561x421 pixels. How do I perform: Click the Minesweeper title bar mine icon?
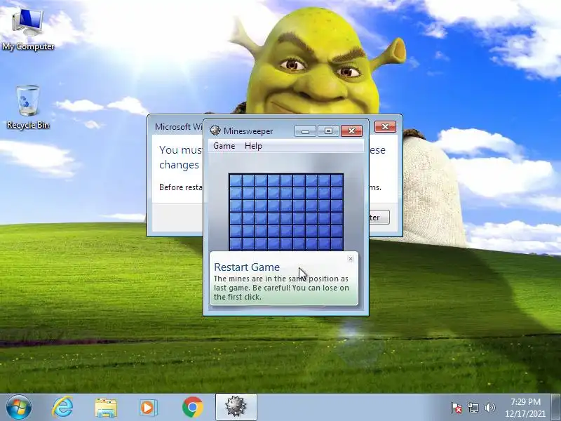point(215,131)
